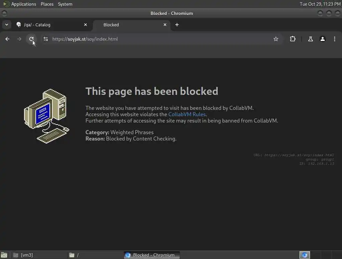Bookmark this page with the star icon
The width and height of the screenshot is (342, 259).
click(276, 39)
